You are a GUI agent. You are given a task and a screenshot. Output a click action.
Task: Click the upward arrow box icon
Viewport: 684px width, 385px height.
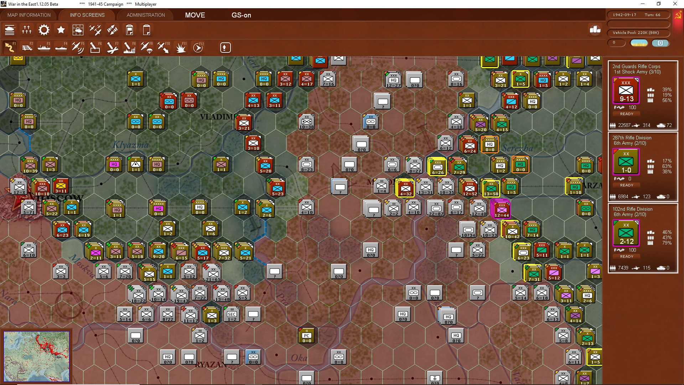[225, 47]
